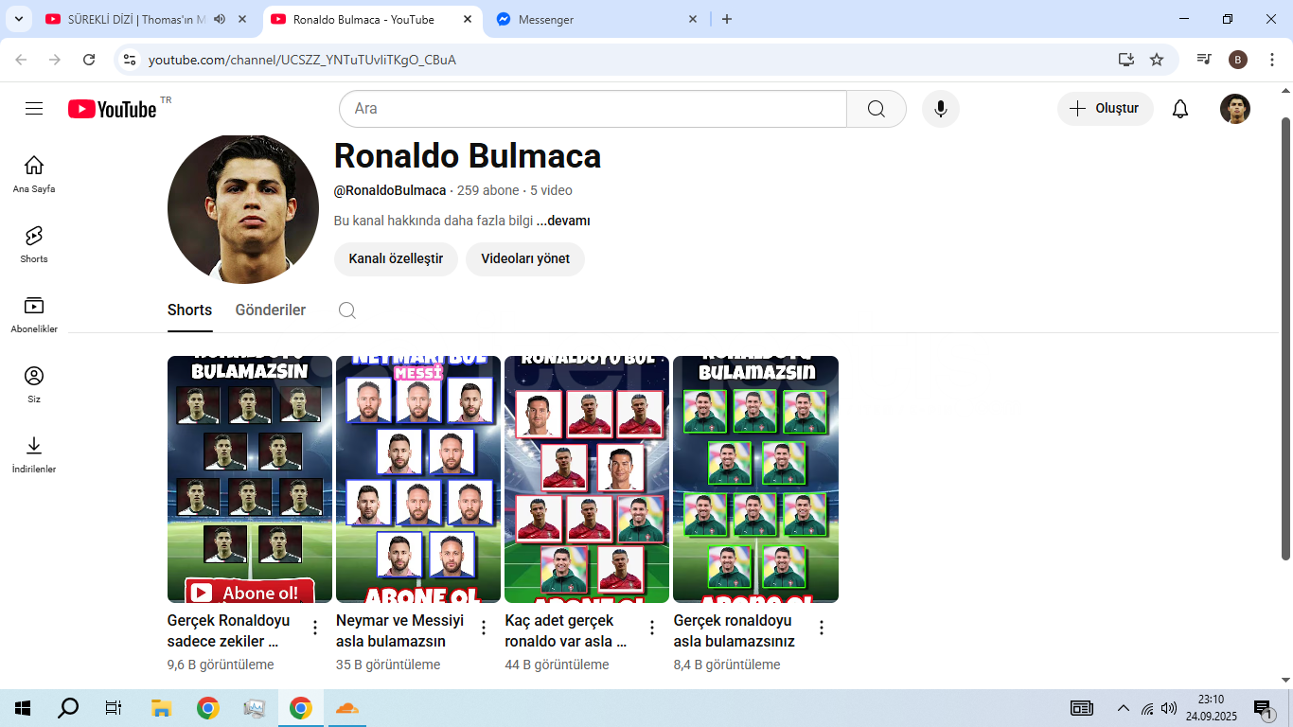This screenshot has height=727, width=1293.
Task: Open options for Kaç adet gerçek ronaldo
Action: (x=652, y=628)
